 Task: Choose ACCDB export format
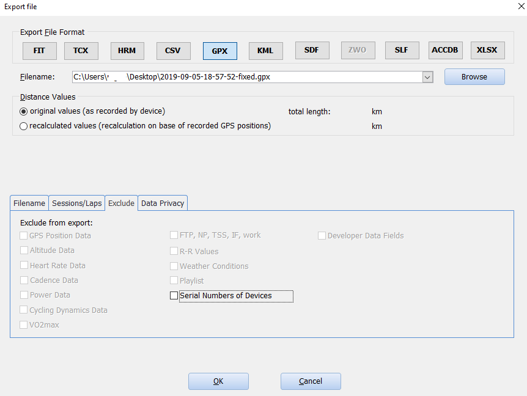coord(445,50)
